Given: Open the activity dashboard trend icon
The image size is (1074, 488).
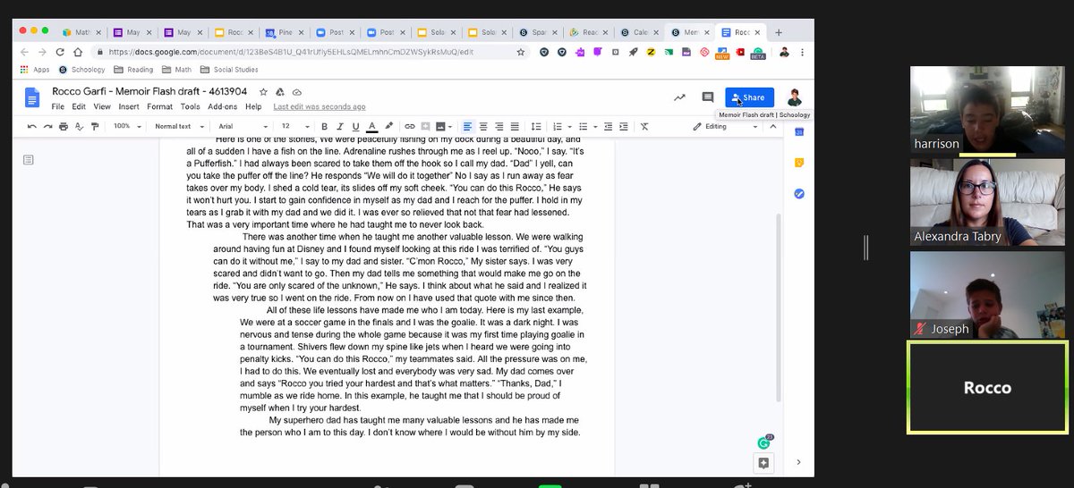Looking at the screenshot, I should (680, 97).
